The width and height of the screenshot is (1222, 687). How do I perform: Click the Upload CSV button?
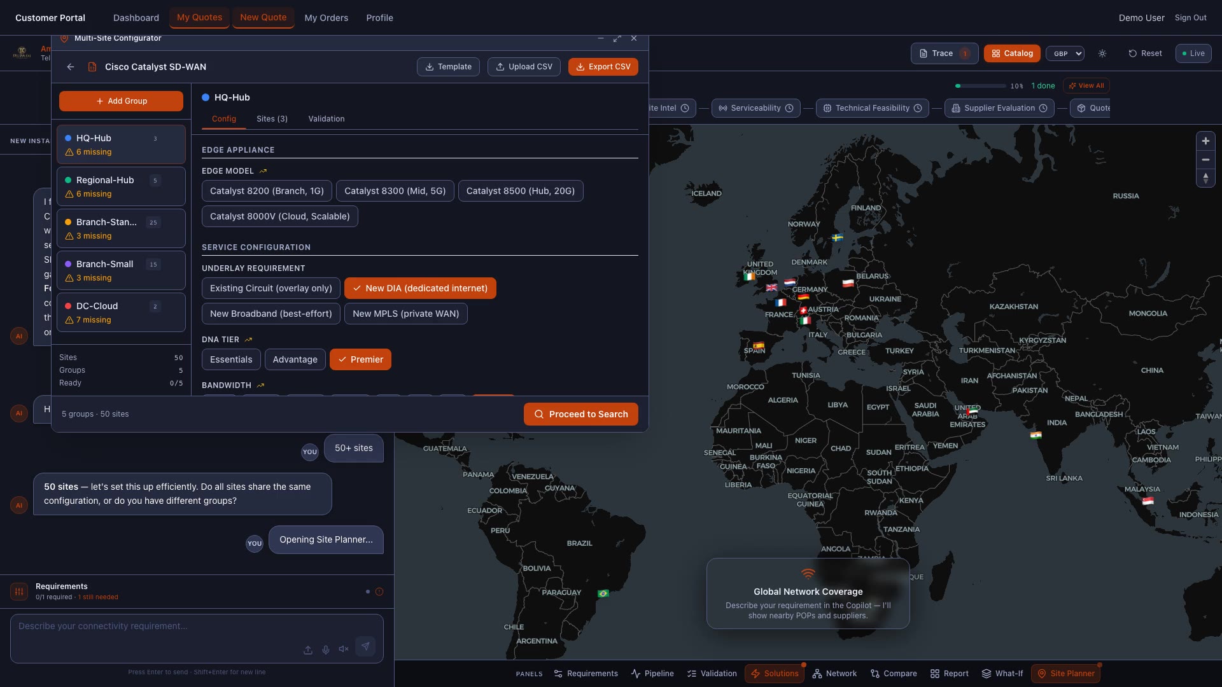click(x=524, y=67)
